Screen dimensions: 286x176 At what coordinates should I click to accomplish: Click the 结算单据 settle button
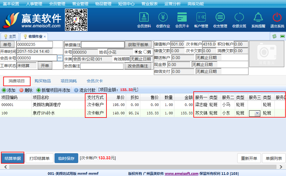click(x=13, y=158)
